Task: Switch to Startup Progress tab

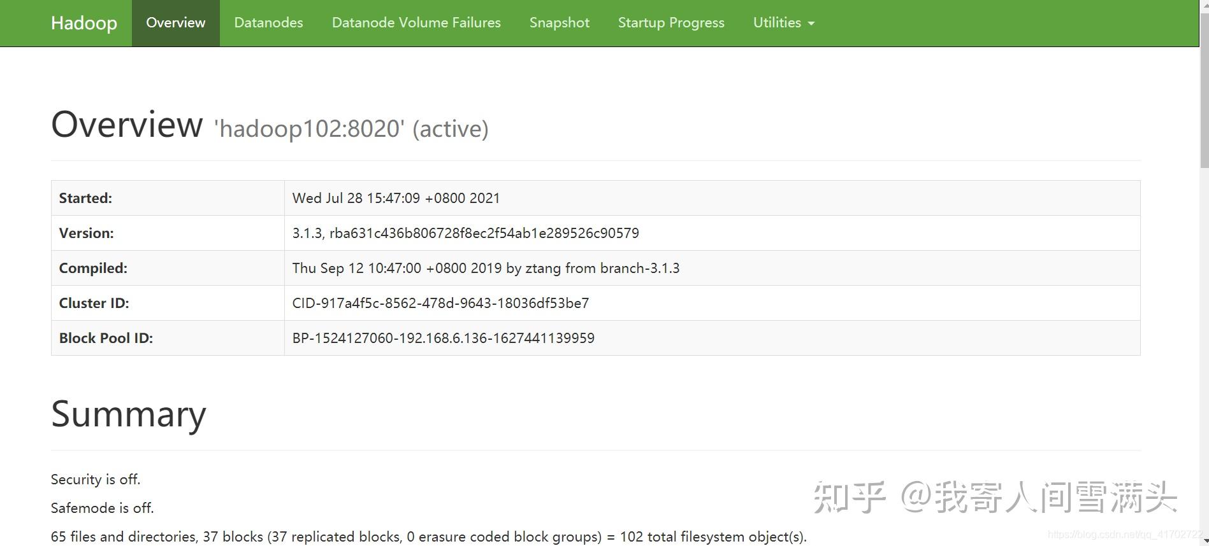Action: pyautogui.click(x=671, y=23)
